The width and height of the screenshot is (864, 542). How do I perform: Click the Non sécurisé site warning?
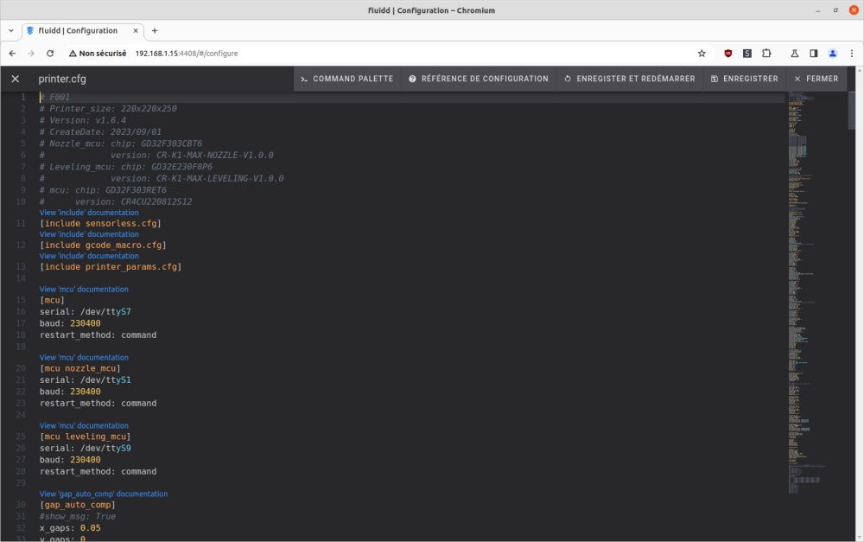point(98,54)
